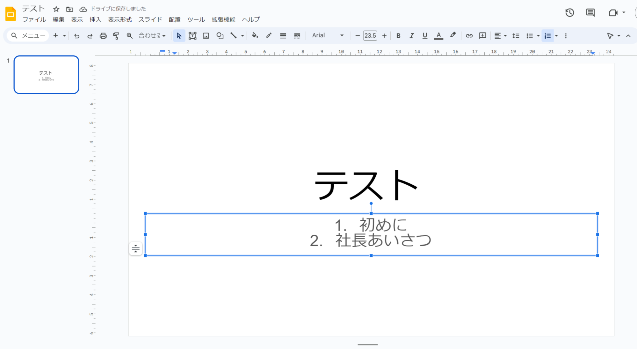
Task: Open the text color picker
Action: (x=438, y=36)
